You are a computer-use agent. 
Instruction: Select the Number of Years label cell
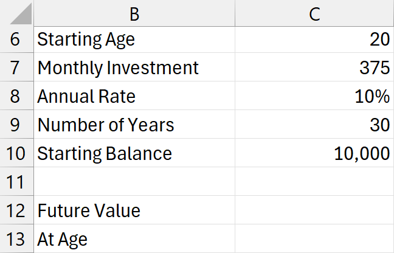(x=134, y=125)
